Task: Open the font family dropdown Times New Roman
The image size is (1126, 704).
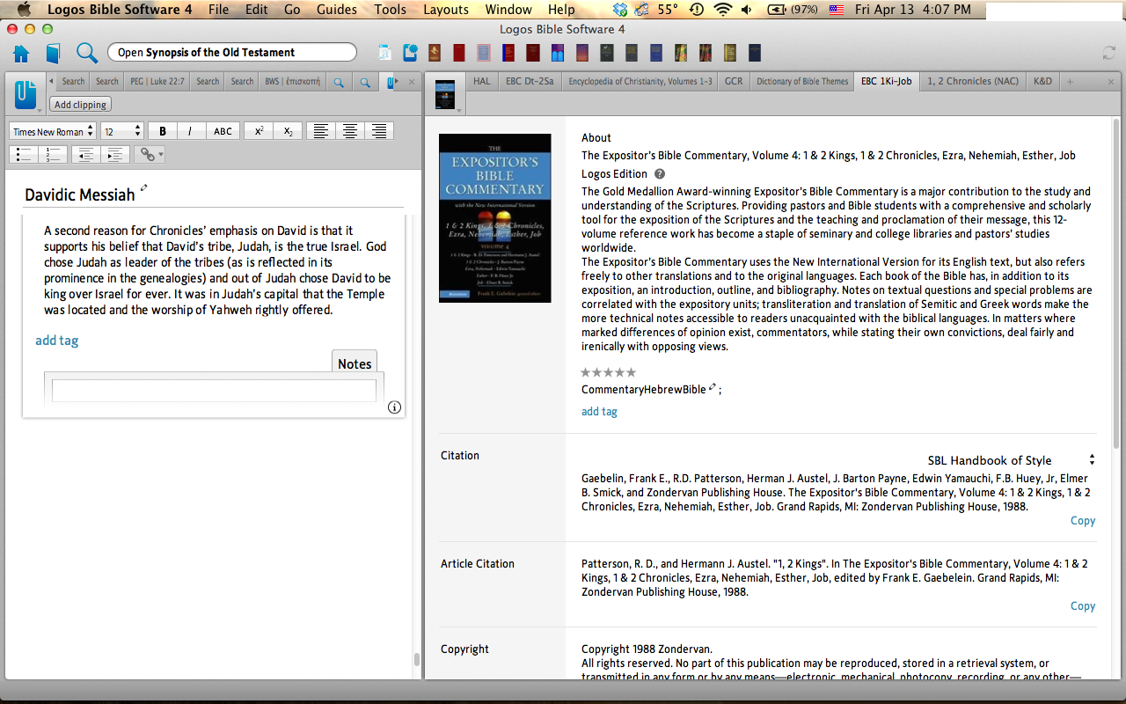Action: coord(52,131)
